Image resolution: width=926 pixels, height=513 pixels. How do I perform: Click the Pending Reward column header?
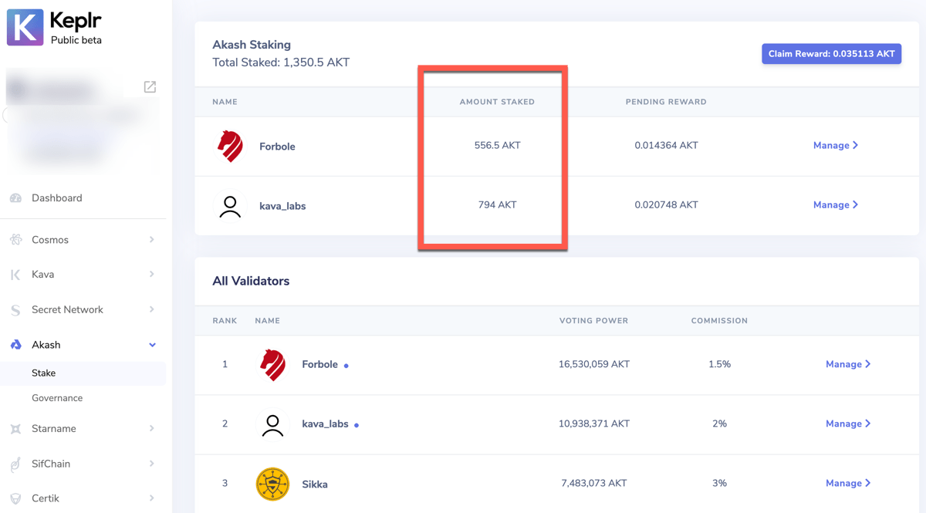666,102
